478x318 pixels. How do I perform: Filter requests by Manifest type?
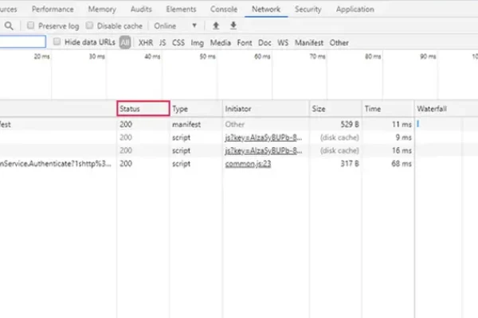point(309,42)
